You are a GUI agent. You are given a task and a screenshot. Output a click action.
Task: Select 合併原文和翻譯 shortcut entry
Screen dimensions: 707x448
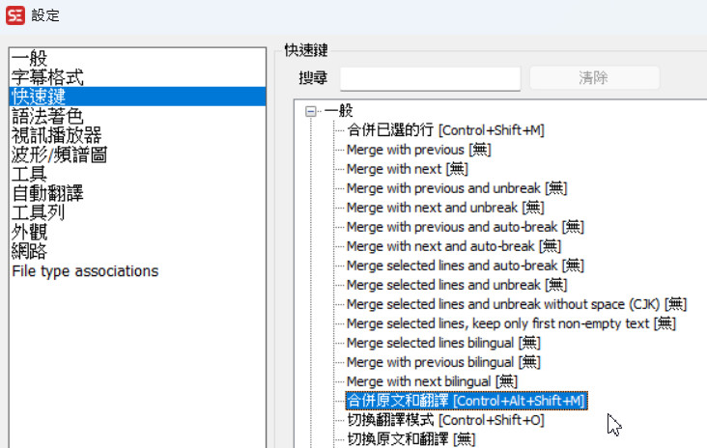pyautogui.click(x=466, y=401)
